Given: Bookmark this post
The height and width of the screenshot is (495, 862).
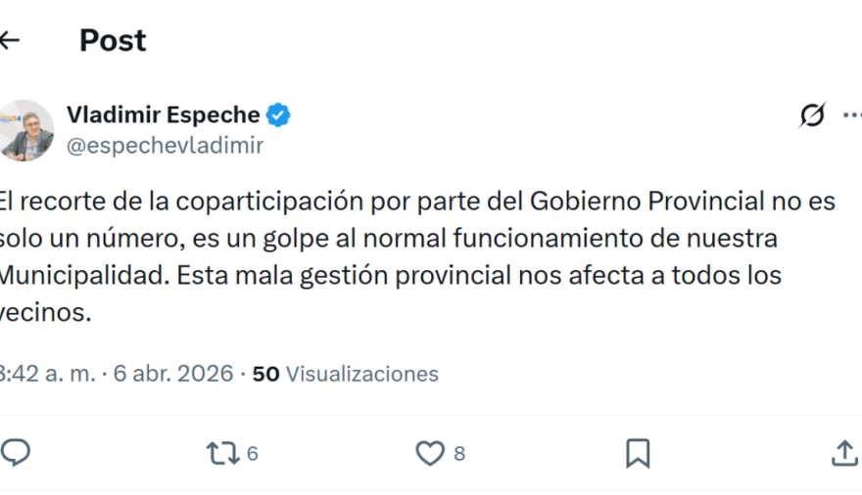Looking at the screenshot, I should [638, 453].
